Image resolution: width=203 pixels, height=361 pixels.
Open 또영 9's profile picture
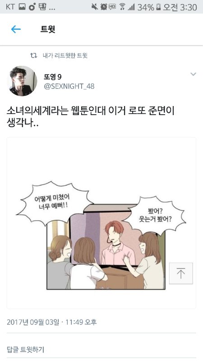pos(22,81)
